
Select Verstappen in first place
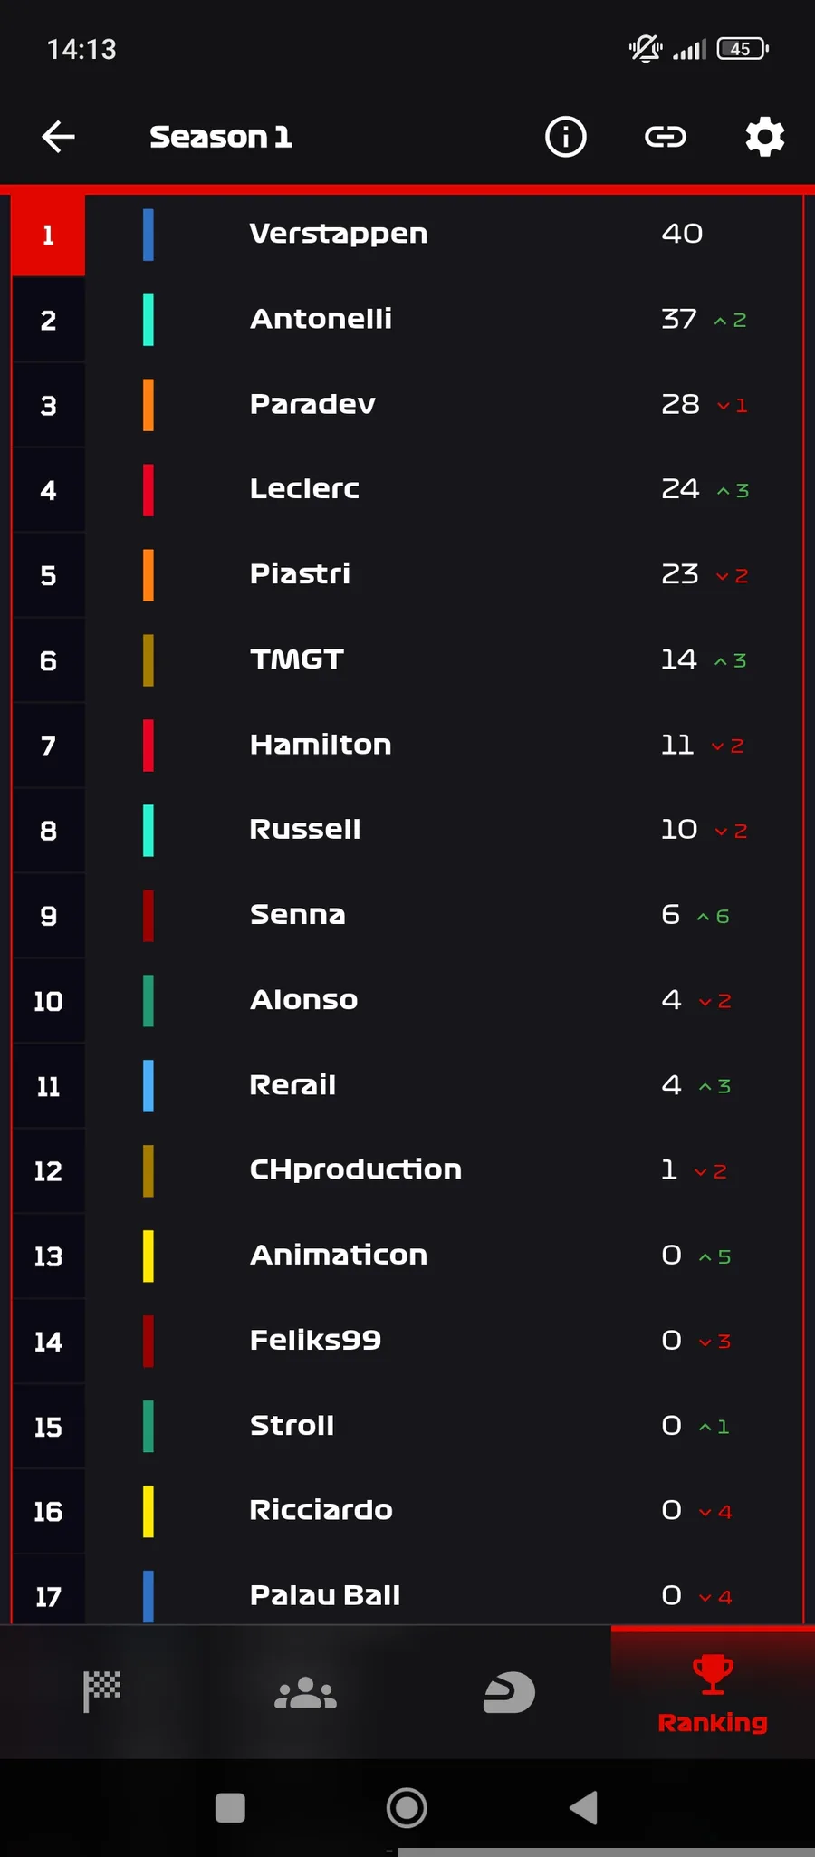407,234
